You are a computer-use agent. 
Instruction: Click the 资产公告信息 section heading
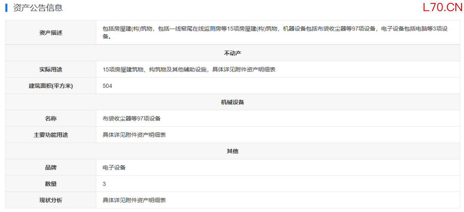37,8
